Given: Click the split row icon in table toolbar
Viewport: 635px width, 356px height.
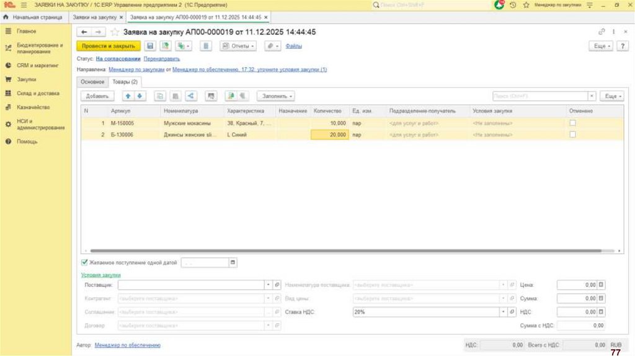Looking at the screenshot, I should (191, 96).
